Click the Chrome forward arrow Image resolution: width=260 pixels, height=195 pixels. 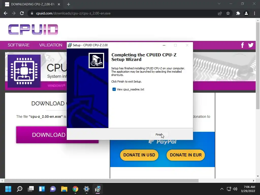click(x=14, y=13)
